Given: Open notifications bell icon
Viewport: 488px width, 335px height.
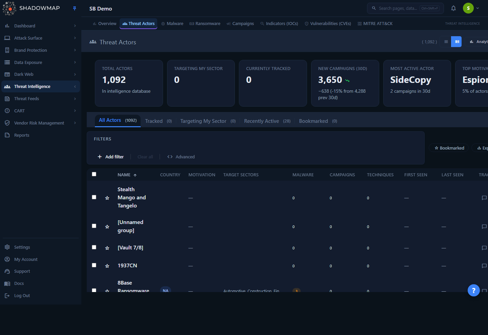Looking at the screenshot, I should click(453, 8).
